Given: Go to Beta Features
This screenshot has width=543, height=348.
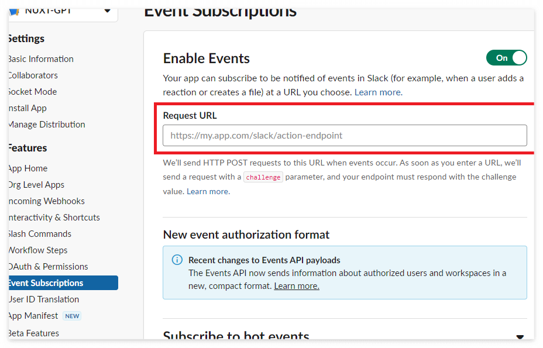Looking at the screenshot, I should pyautogui.click(x=33, y=333).
